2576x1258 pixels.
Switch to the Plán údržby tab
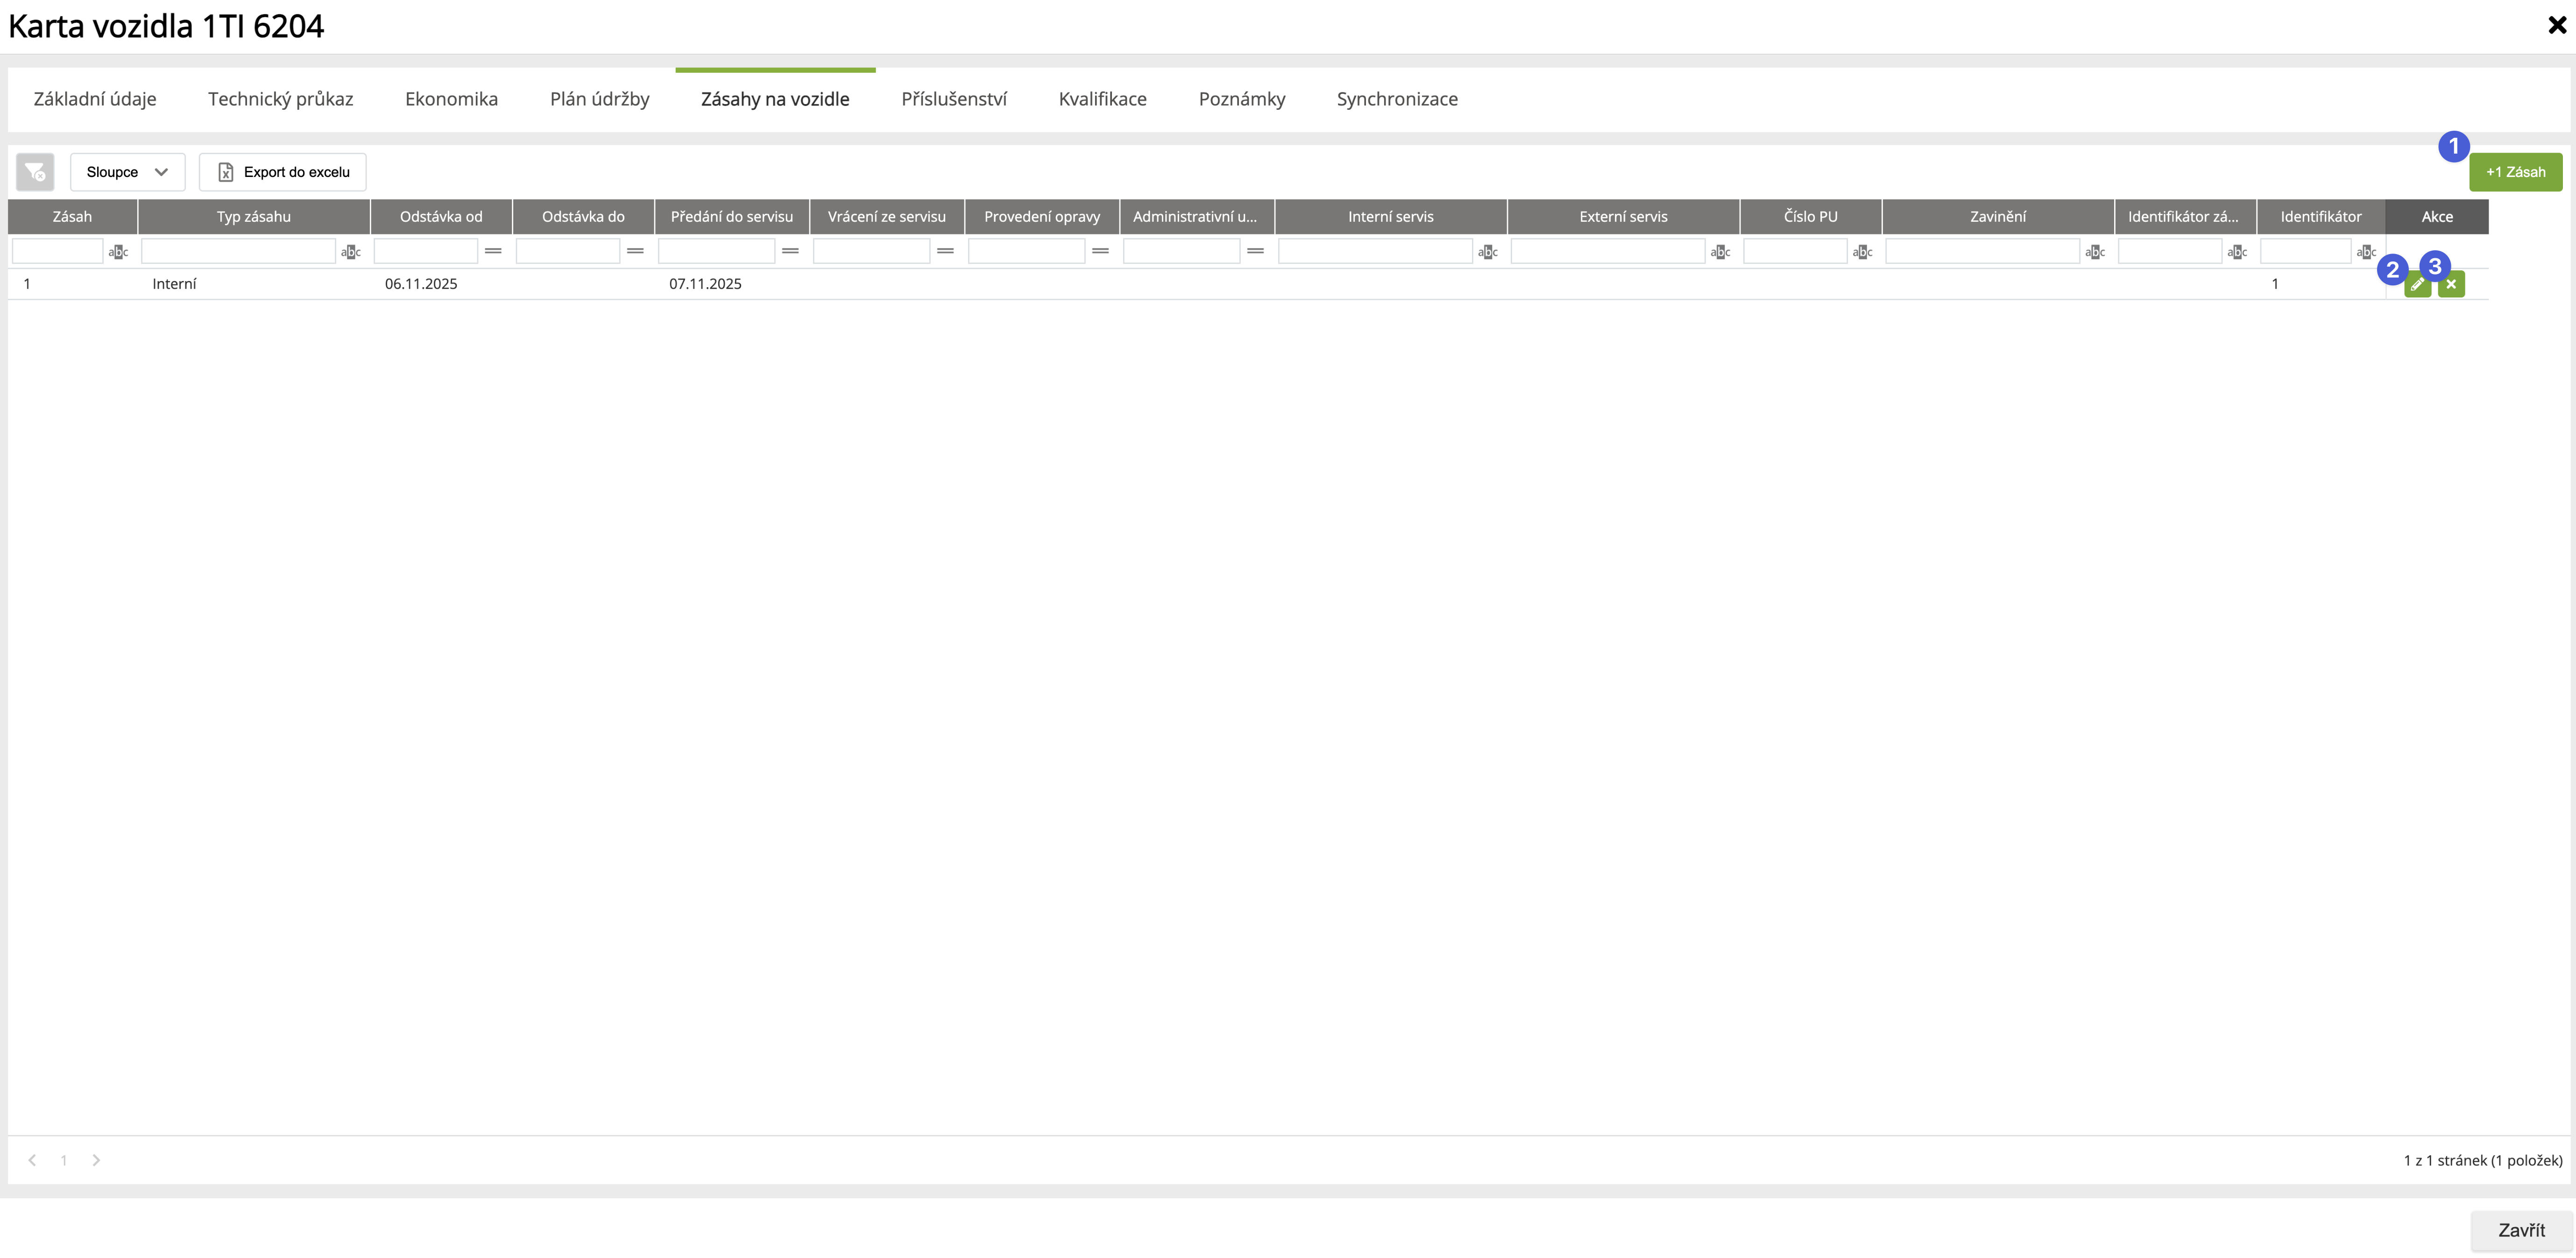pos(599,99)
